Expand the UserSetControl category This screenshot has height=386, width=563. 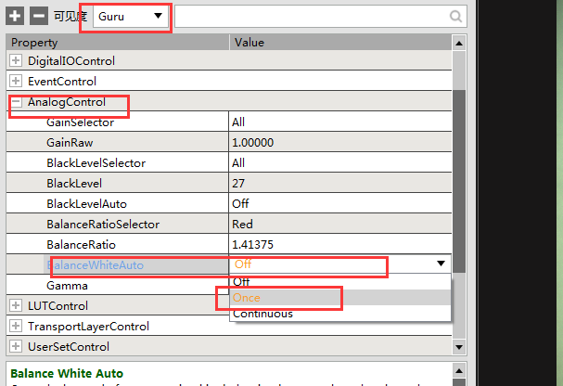pos(16,347)
